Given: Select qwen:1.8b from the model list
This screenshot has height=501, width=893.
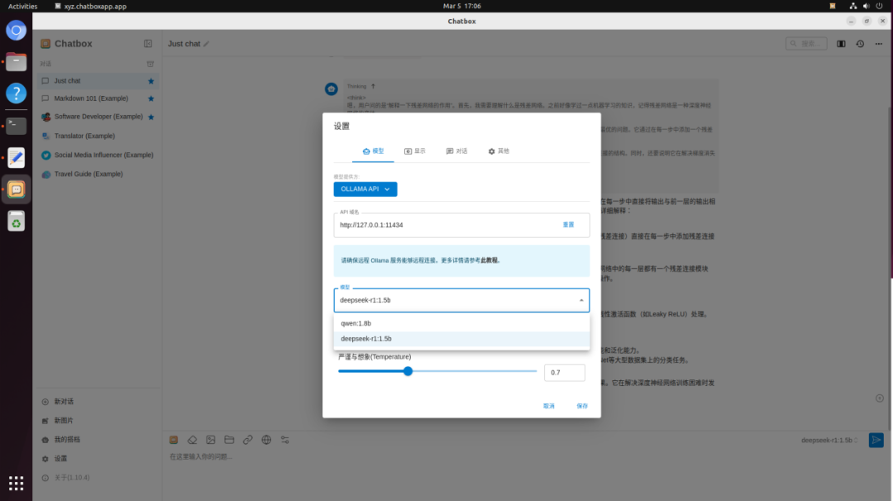Looking at the screenshot, I should [461, 323].
